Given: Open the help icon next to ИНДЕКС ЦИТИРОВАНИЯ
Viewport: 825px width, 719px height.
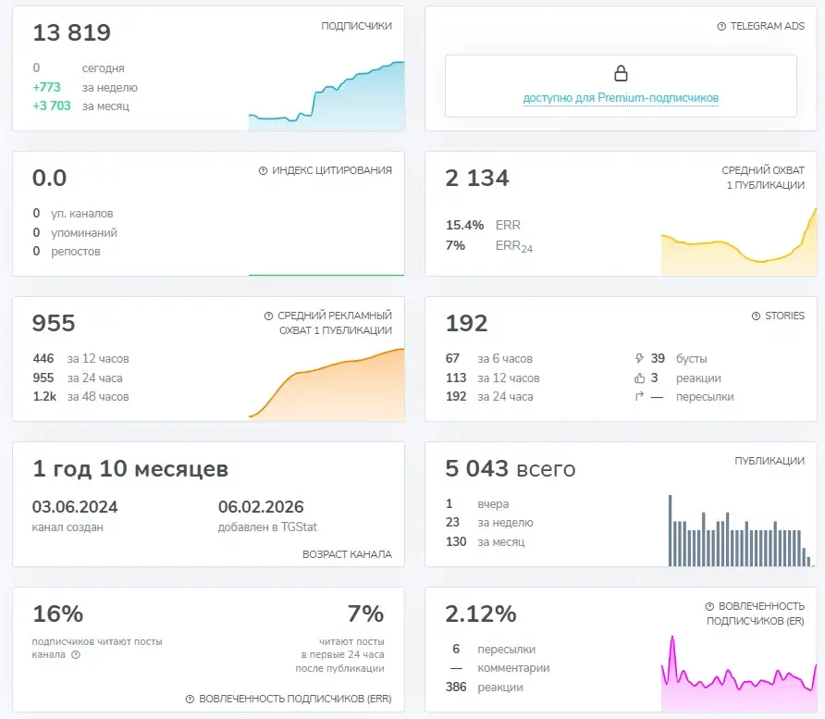Looking at the screenshot, I should [x=263, y=170].
